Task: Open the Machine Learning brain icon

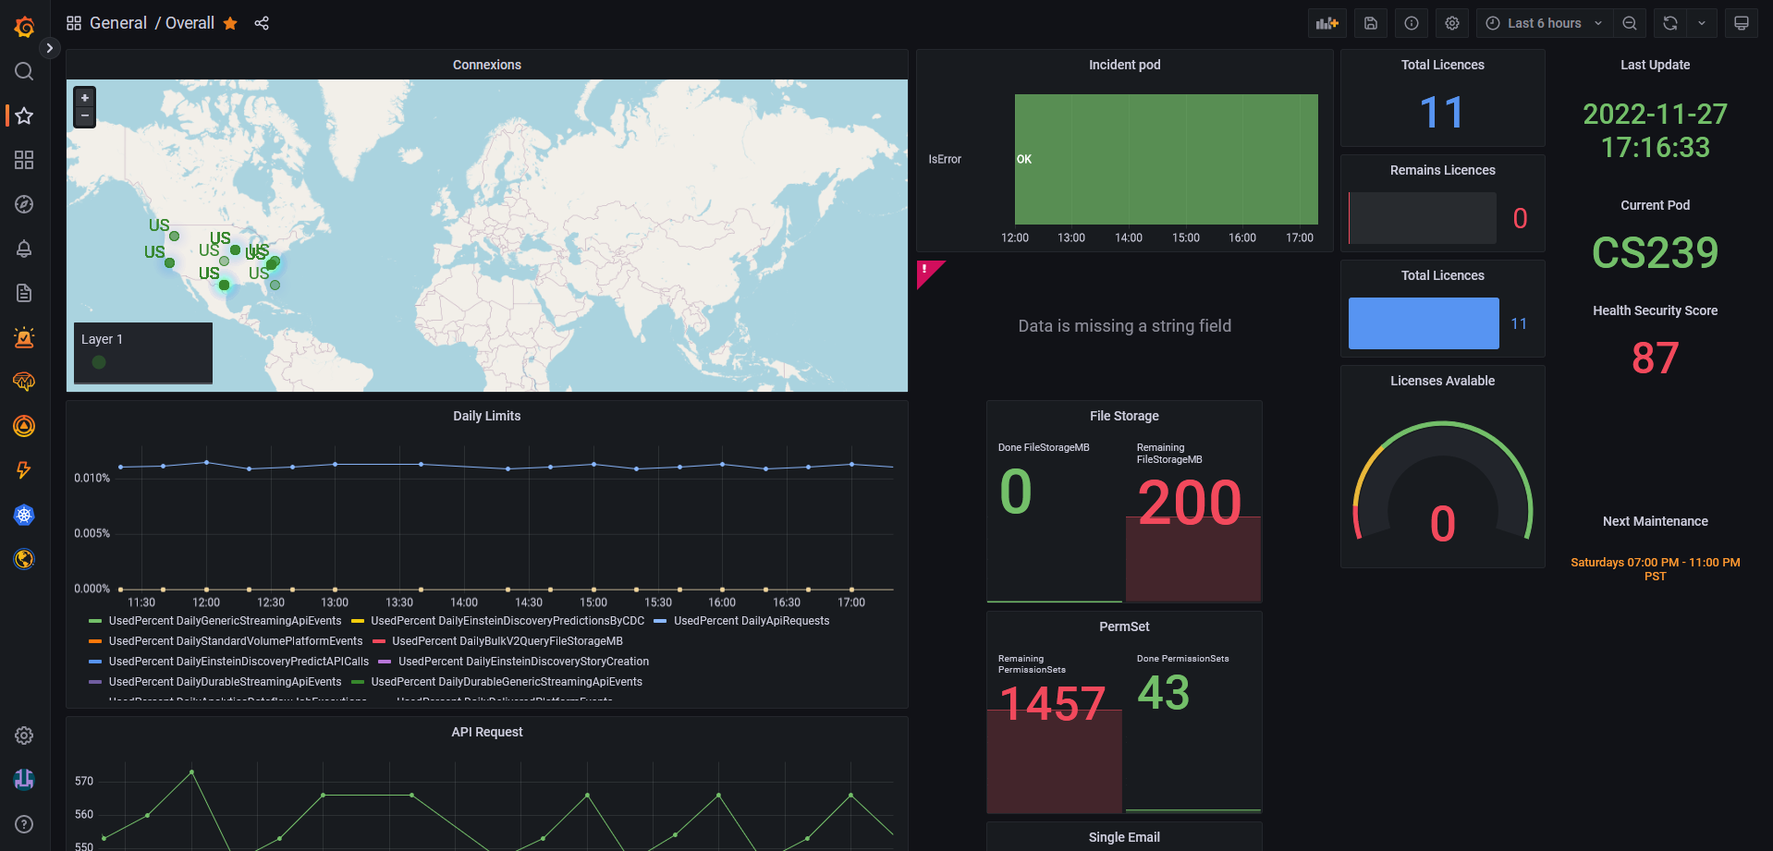Action: [24, 382]
